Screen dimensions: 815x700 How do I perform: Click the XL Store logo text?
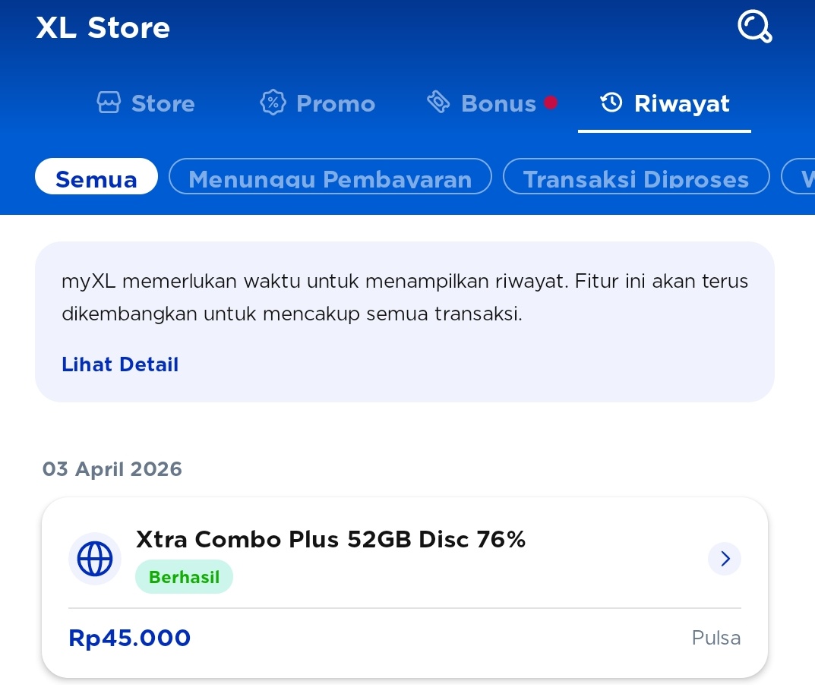(103, 27)
